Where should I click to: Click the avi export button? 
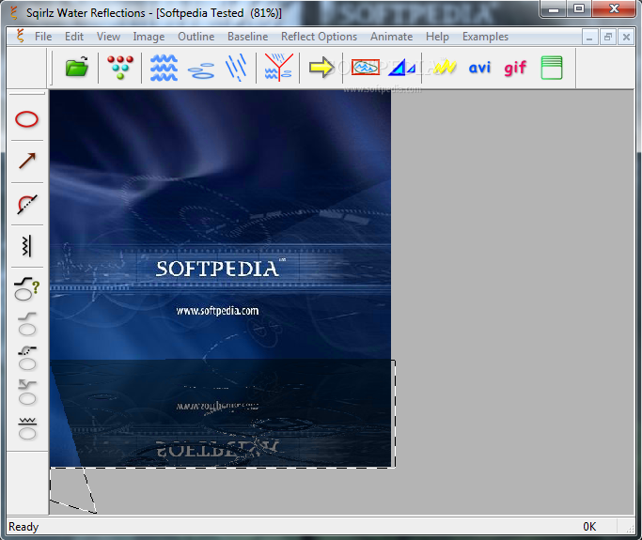[x=479, y=68]
